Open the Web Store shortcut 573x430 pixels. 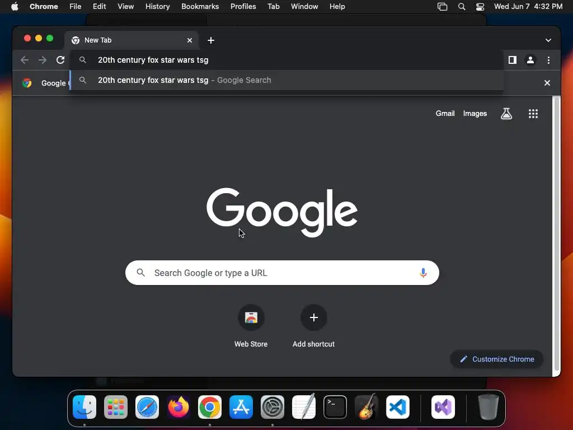[x=251, y=325]
